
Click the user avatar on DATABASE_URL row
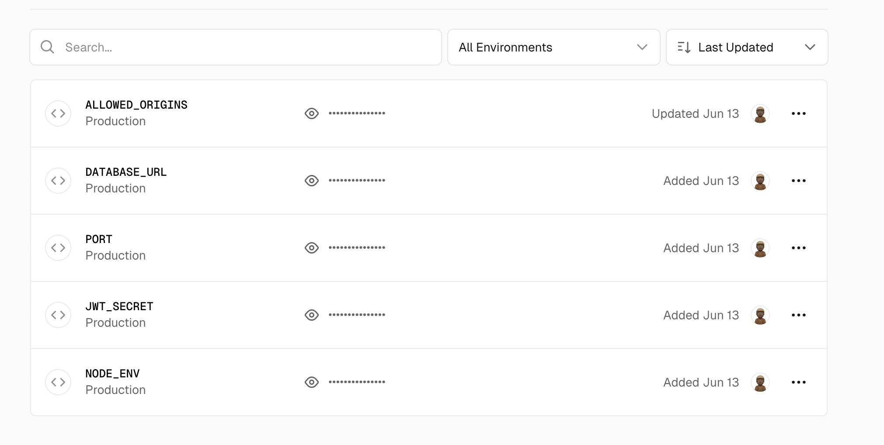coord(760,181)
